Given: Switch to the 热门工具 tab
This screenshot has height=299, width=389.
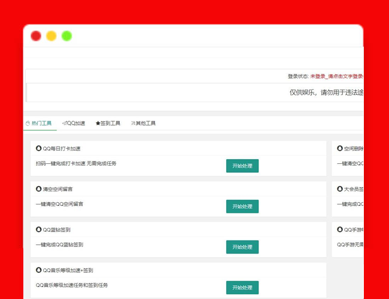Looking at the screenshot, I should coord(40,123).
